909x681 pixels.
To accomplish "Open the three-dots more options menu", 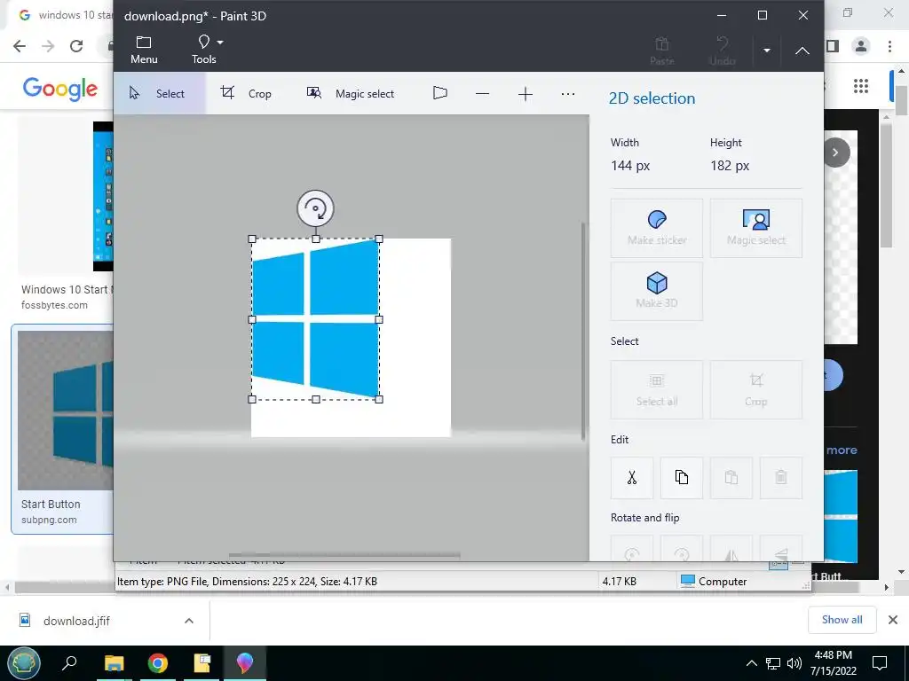I will point(568,93).
